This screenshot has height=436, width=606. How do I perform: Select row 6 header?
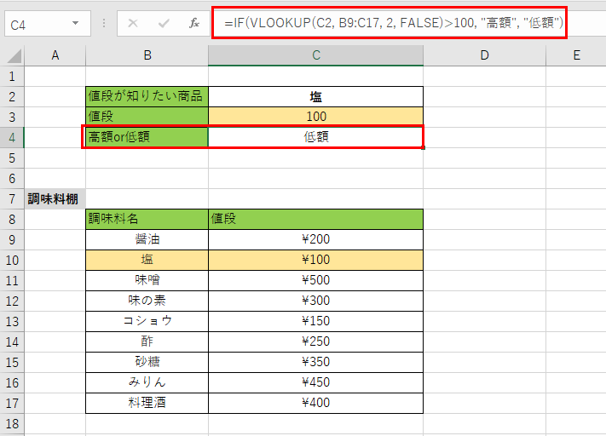12,179
